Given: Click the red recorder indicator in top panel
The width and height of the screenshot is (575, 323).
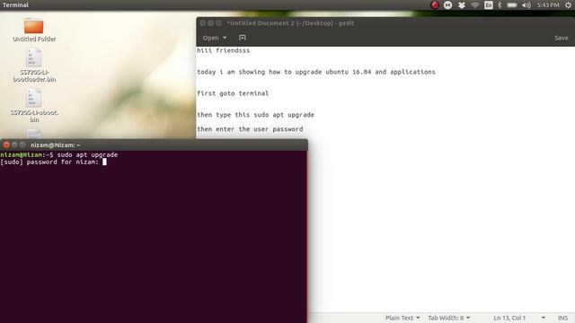Looking at the screenshot, I should coord(435,5).
